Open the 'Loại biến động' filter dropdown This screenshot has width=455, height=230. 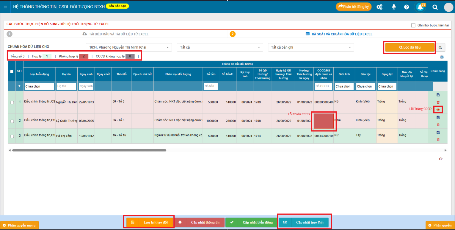point(39,86)
